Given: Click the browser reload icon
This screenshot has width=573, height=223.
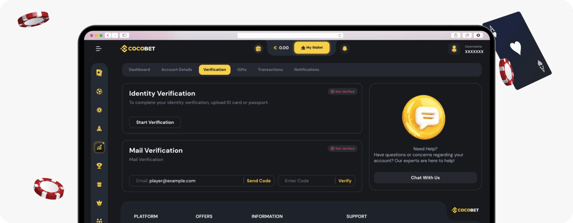Looking at the screenshot, I should [x=340, y=35].
